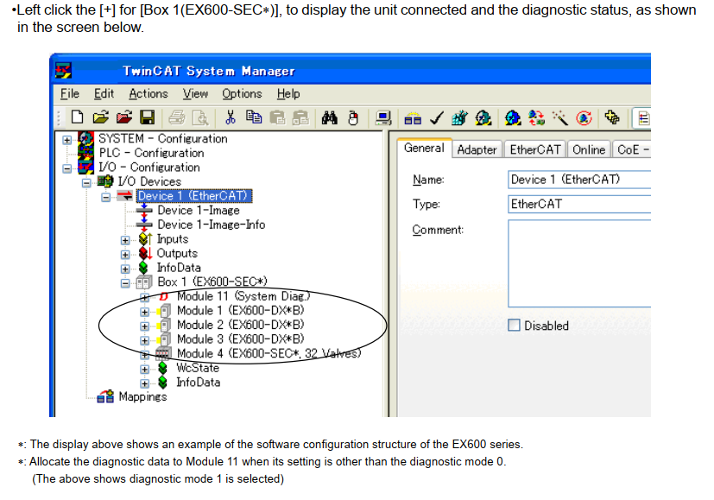Screen dimensions: 714x500
Task: Select Device 1-Image-Info tree item
Action: (x=212, y=225)
